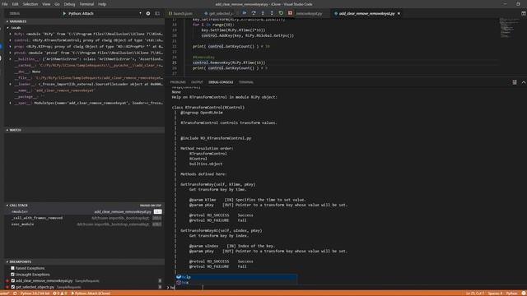The width and height of the screenshot is (527, 296).
Task: Uncheck the get_selected_objects.py breakpoint
Action: pos(13,287)
